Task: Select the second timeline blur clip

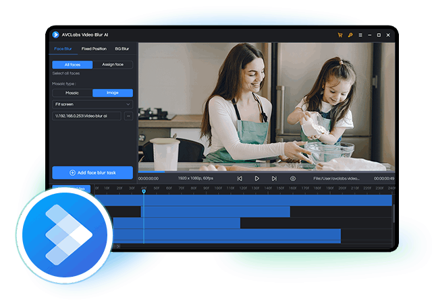Action: pyautogui.click(x=215, y=211)
